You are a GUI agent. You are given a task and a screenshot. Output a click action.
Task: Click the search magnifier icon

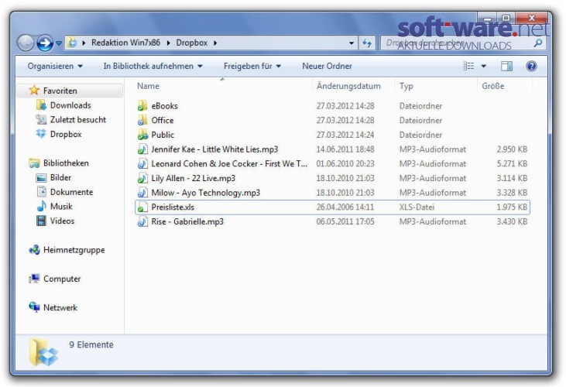point(538,43)
